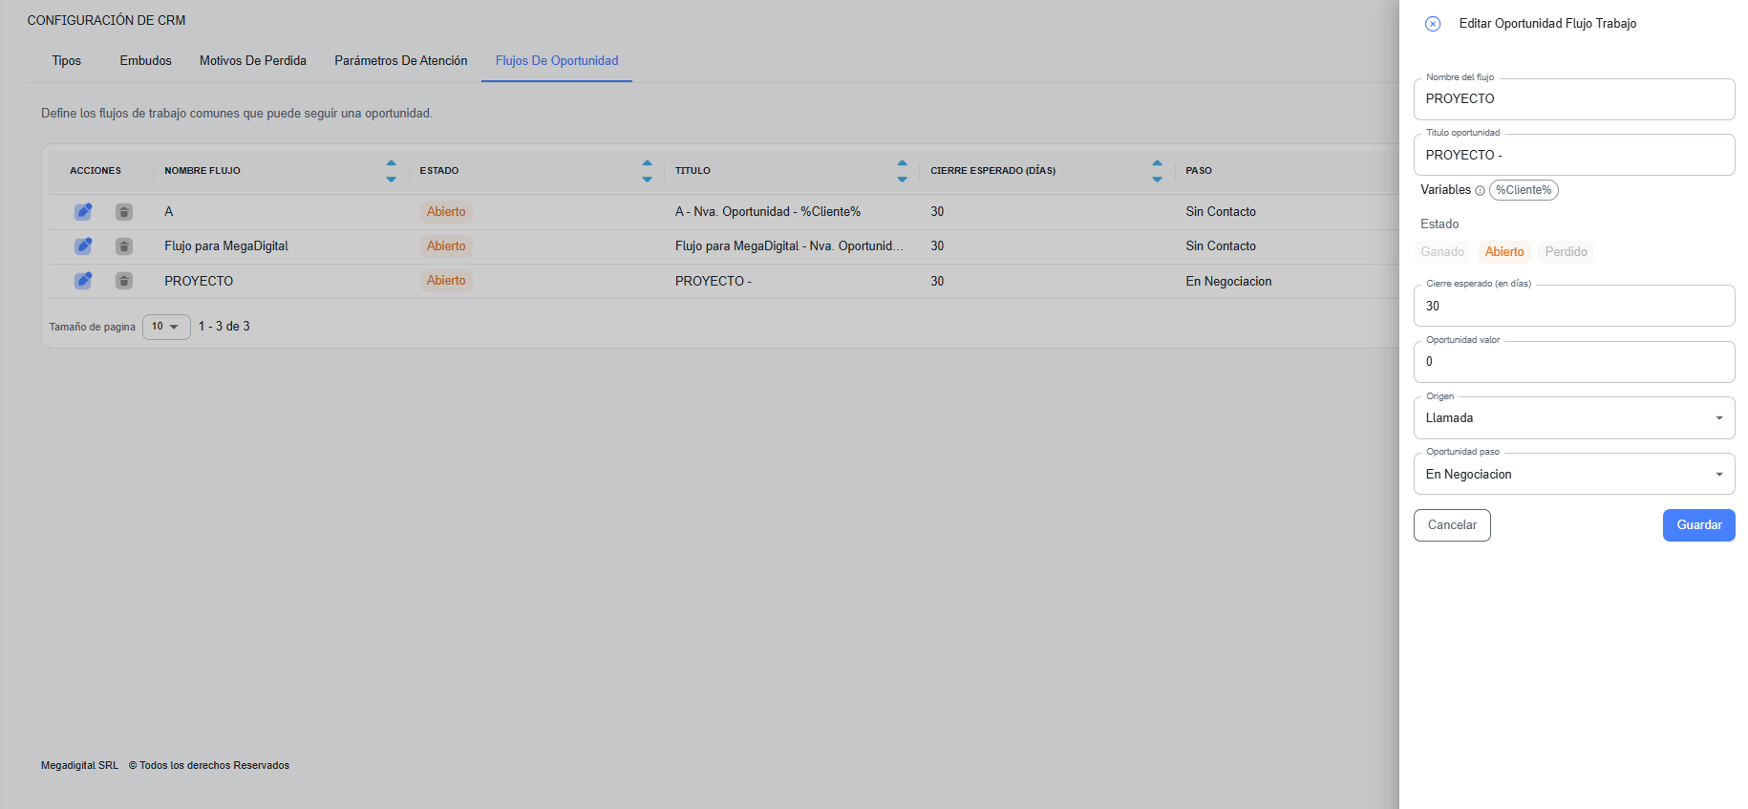
Task: Open the page size dropdown
Action: pos(166,327)
